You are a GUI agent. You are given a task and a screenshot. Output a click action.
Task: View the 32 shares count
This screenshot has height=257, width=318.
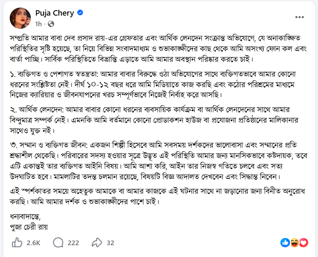[x=110, y=243]
